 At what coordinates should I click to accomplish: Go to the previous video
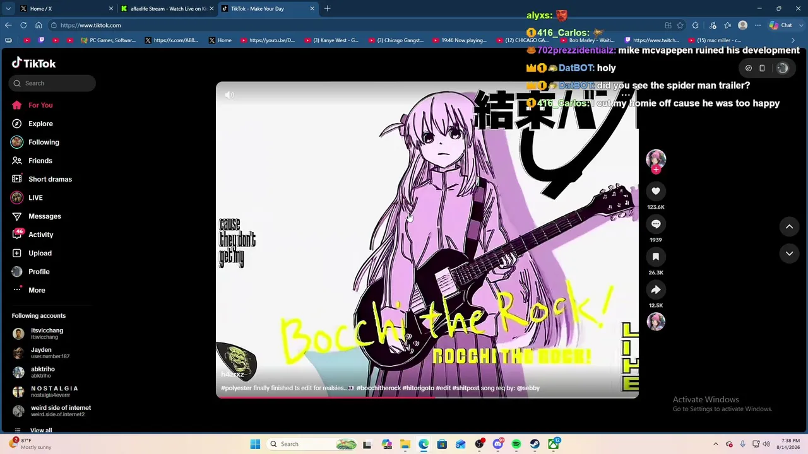789,226
